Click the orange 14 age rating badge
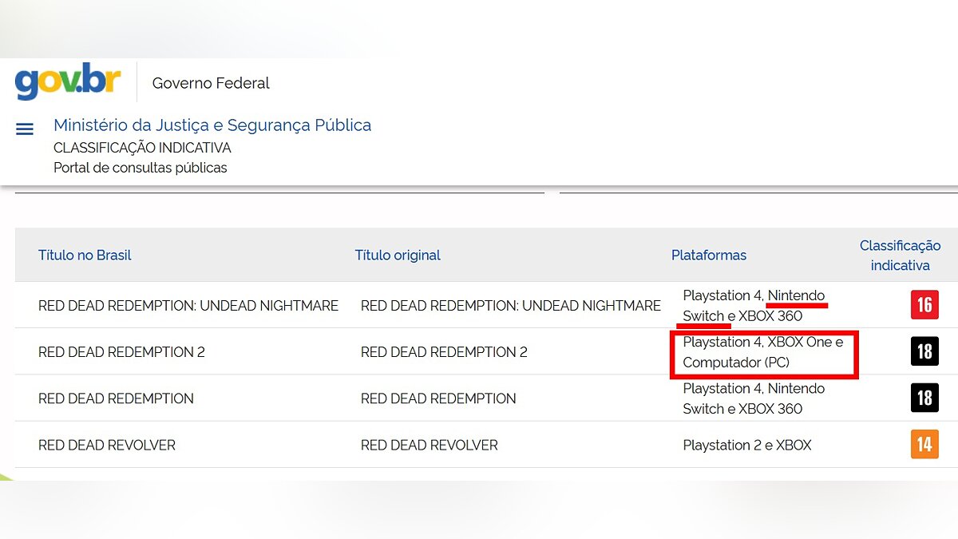The image size is (958, 539). point(924,444)
